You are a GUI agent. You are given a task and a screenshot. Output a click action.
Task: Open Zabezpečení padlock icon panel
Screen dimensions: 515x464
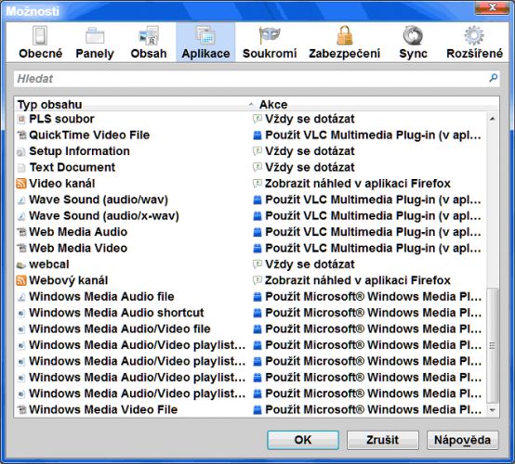click(x=345, y=35)
